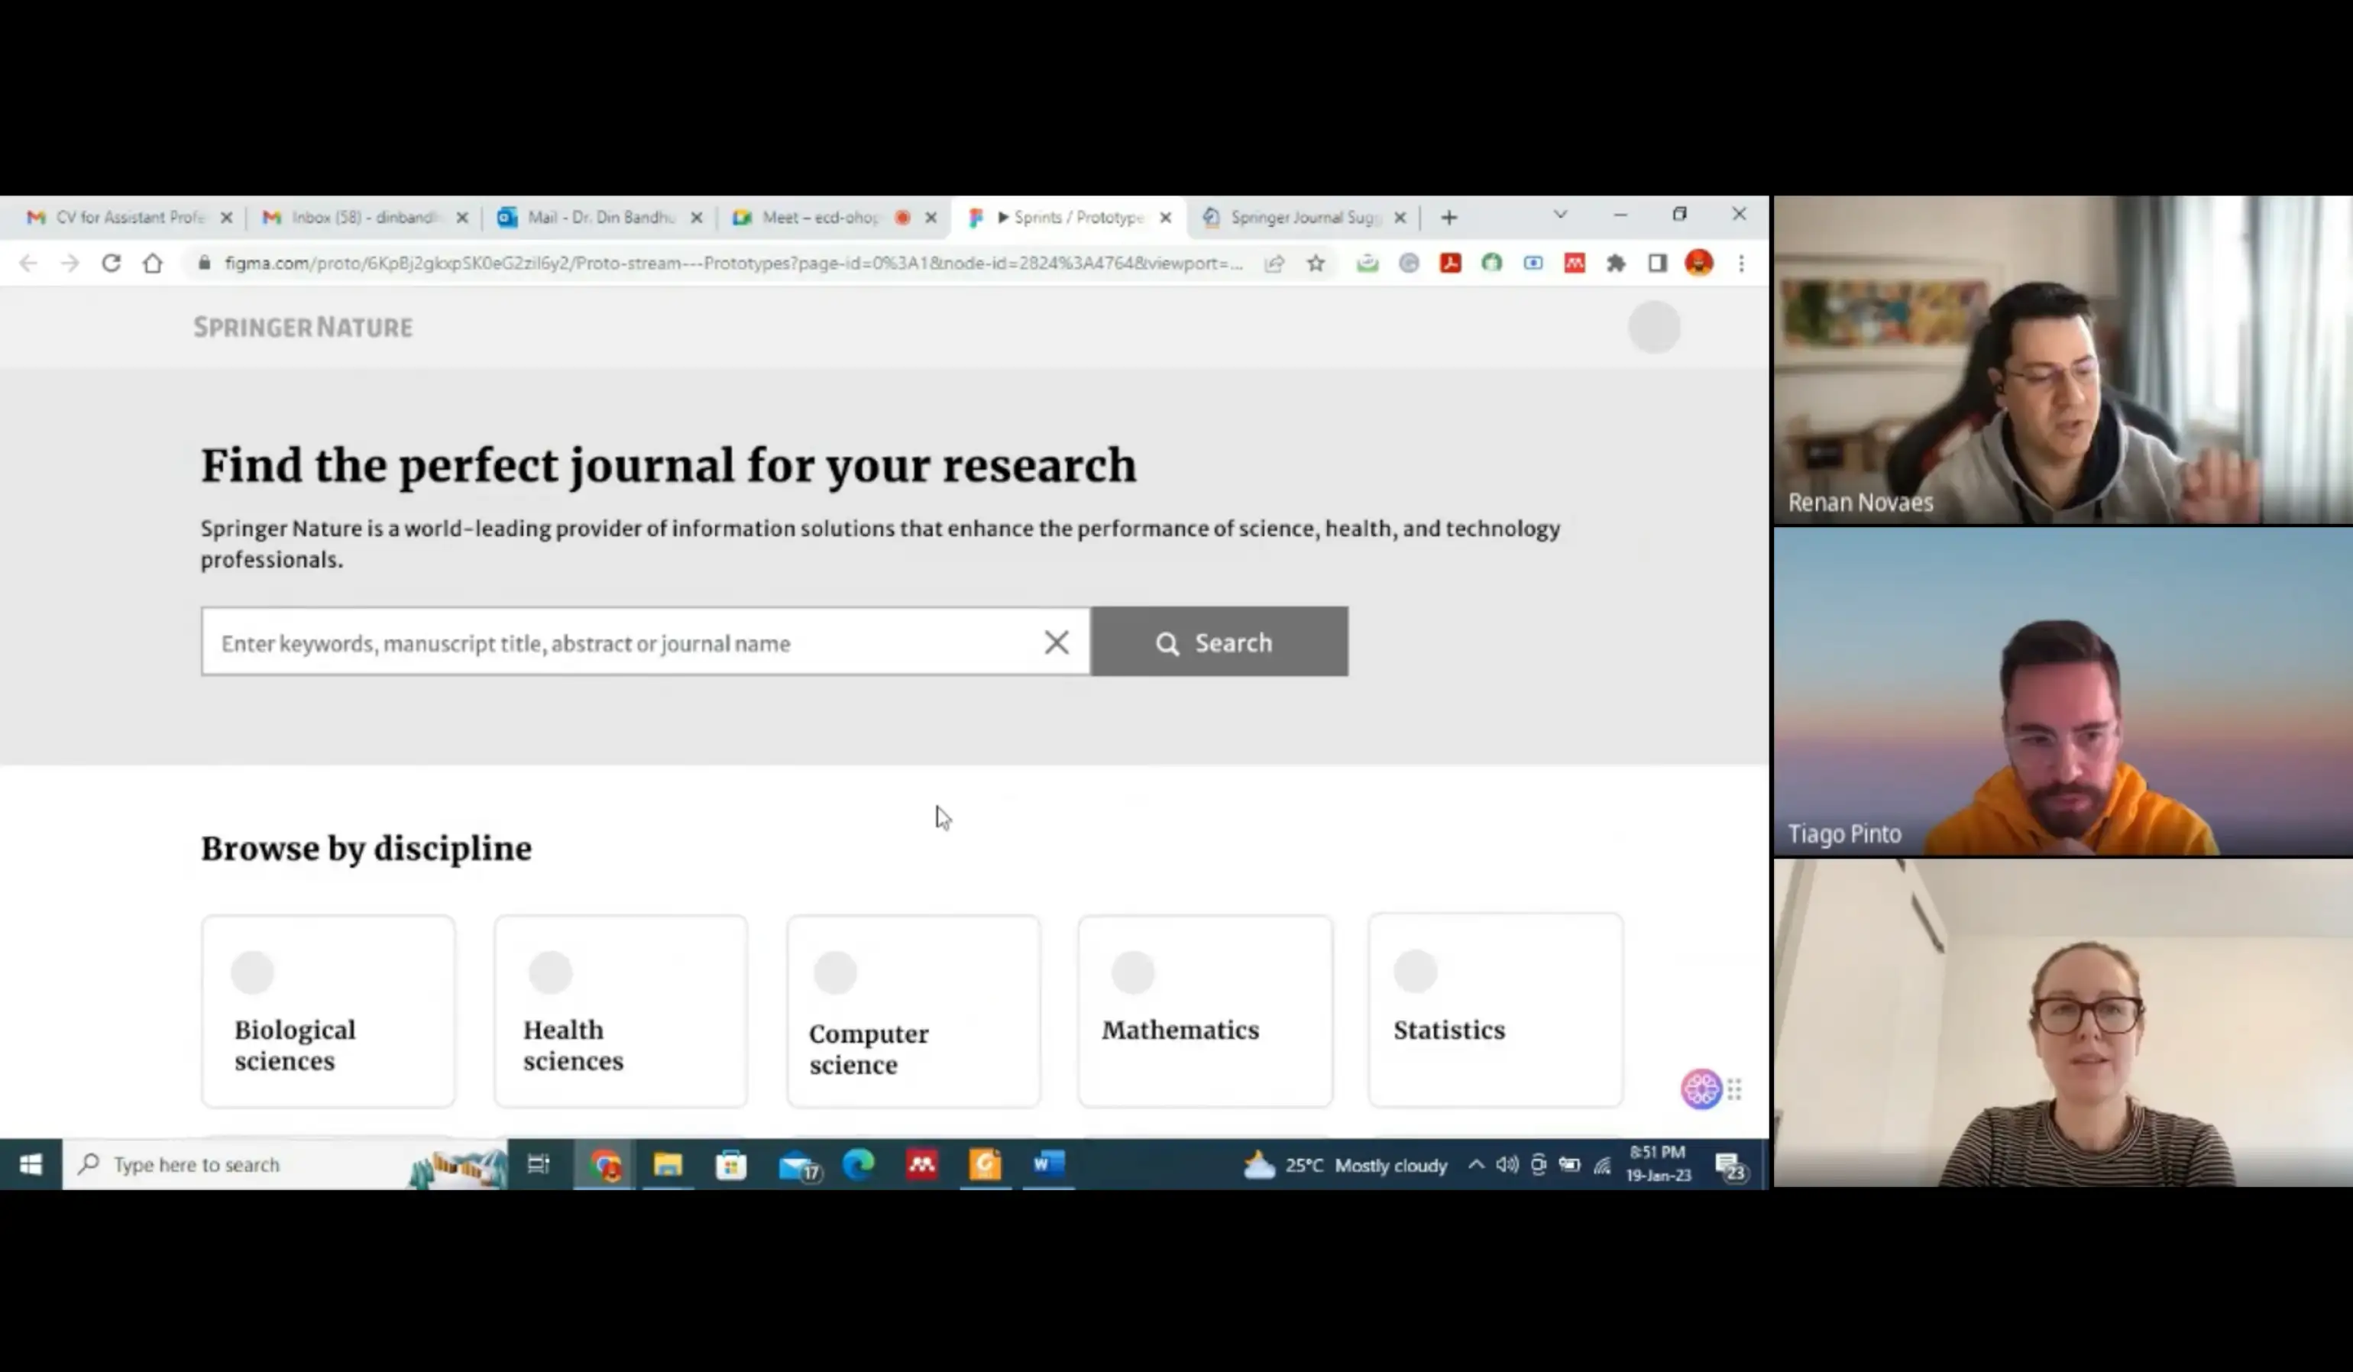Switch to the Meet tab
Image resolution: width=2353 pixels, height=1372 pixels.
[x=820, y=218]
